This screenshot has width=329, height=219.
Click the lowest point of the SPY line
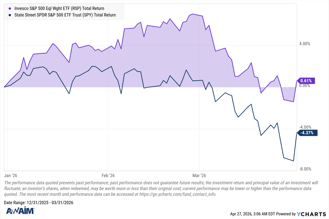click(294, 161)
